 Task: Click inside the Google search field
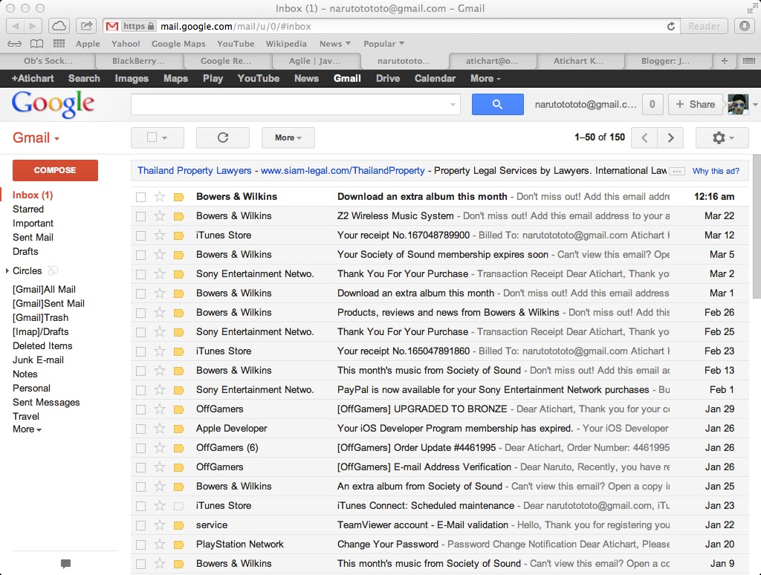[x=295, y=104]
